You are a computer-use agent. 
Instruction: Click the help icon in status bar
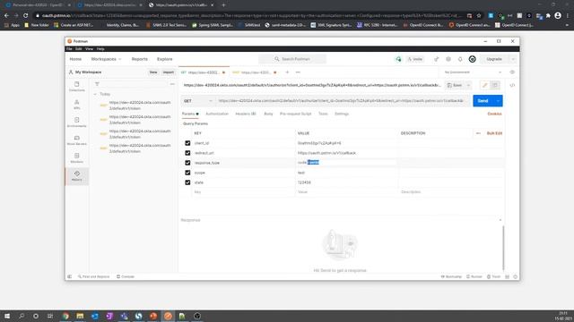516,276
